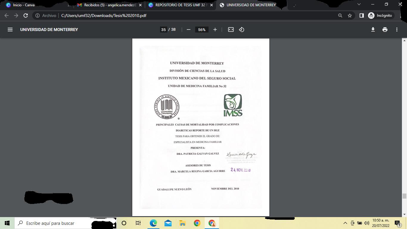Open Cortana circle icon on taskbar

[124, 223]
